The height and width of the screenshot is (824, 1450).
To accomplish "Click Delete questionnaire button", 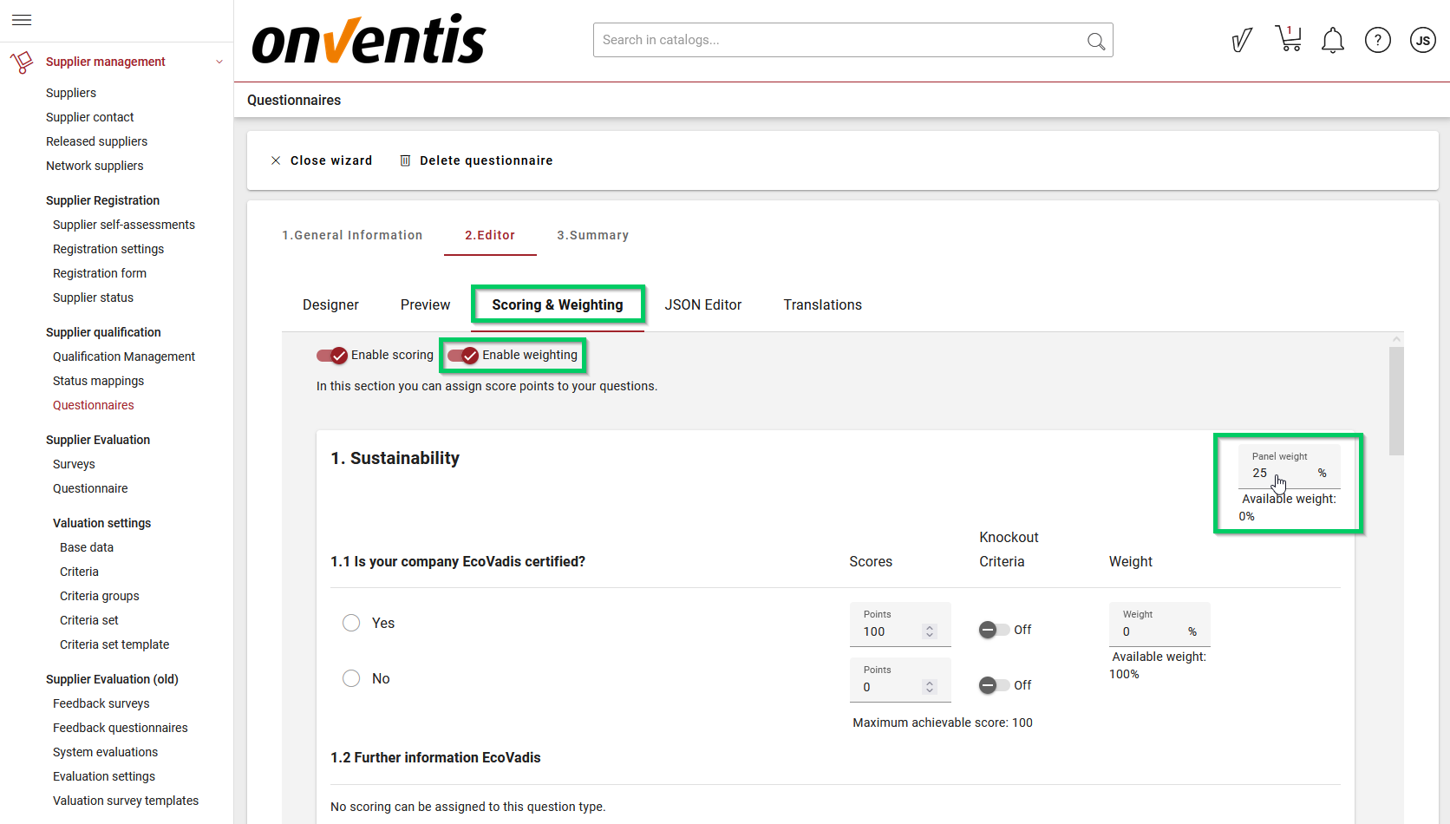I will tap(476, 160).
